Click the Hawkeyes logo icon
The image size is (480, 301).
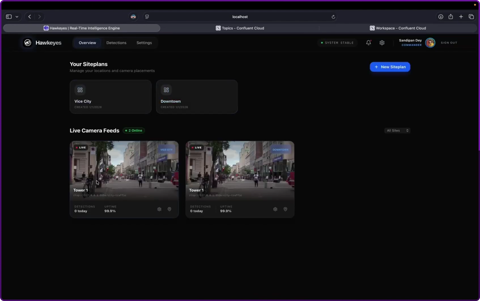coord(27,43)
